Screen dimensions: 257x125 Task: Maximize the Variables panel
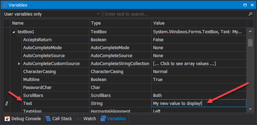click(x=245, y=5)
